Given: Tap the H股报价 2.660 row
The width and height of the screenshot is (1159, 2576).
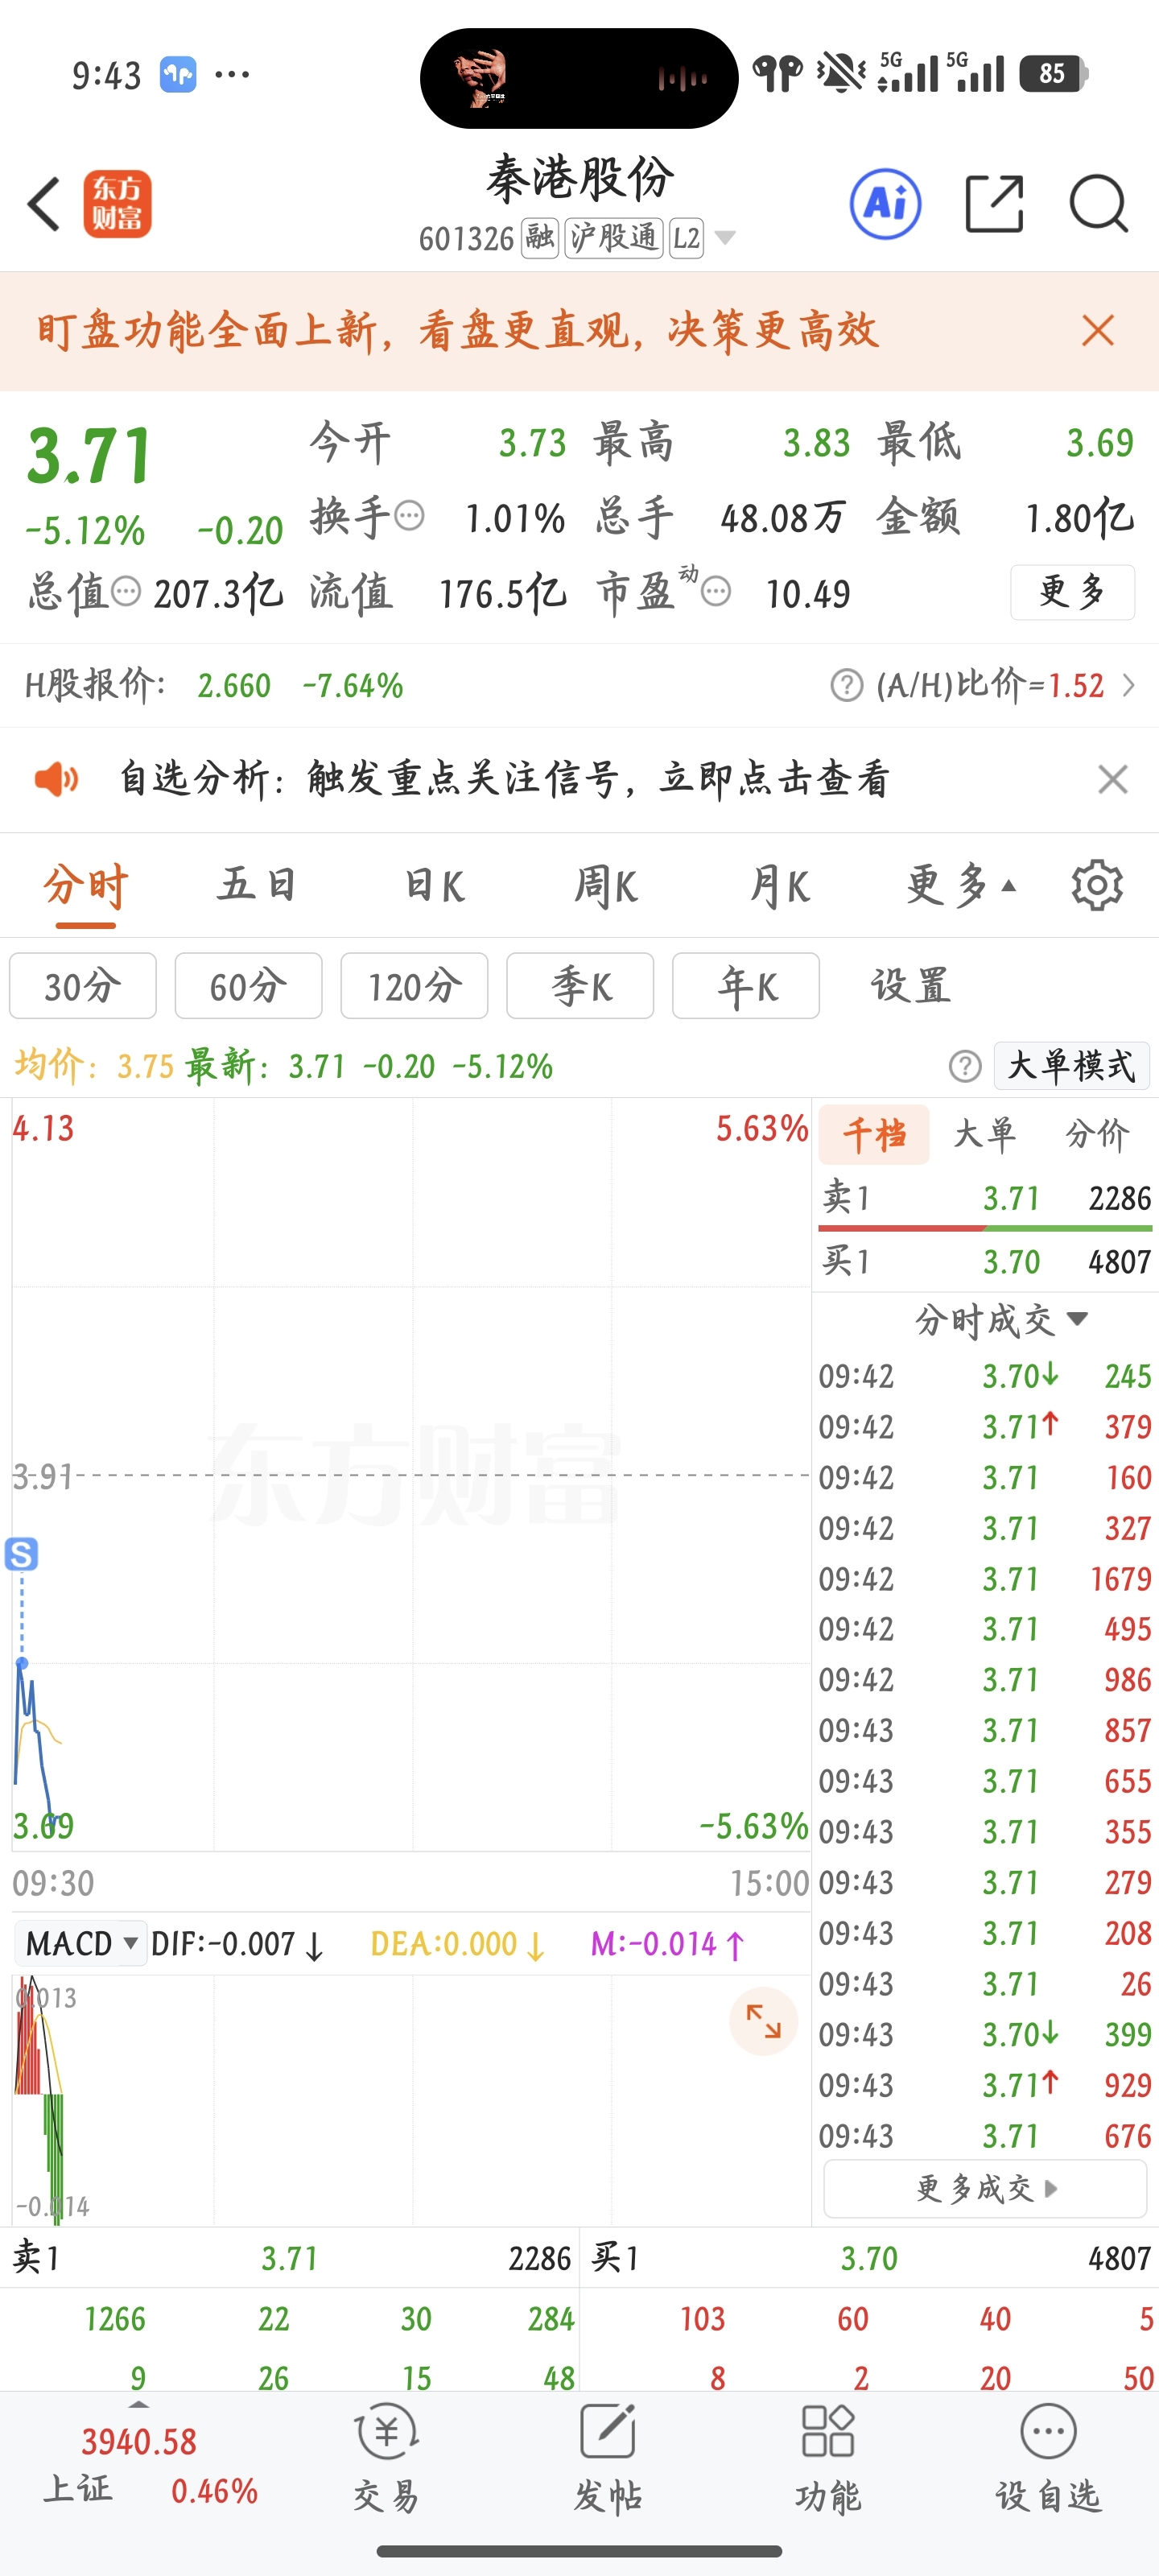Looking at the screenshot, I should (x=214, y=686).
